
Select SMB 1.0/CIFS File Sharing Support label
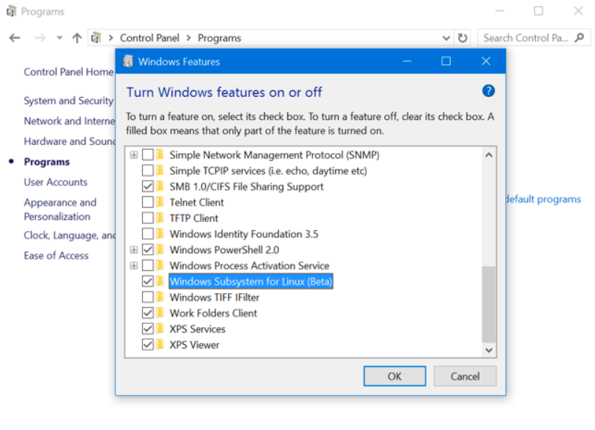tap(246, 187)
